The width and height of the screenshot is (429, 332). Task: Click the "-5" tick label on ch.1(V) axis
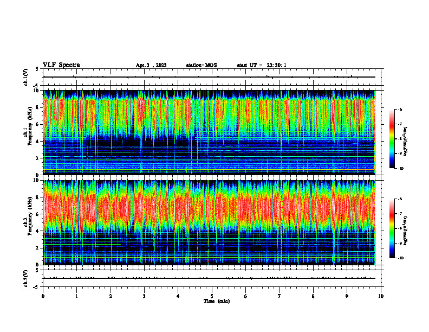[x=36, y=86]
